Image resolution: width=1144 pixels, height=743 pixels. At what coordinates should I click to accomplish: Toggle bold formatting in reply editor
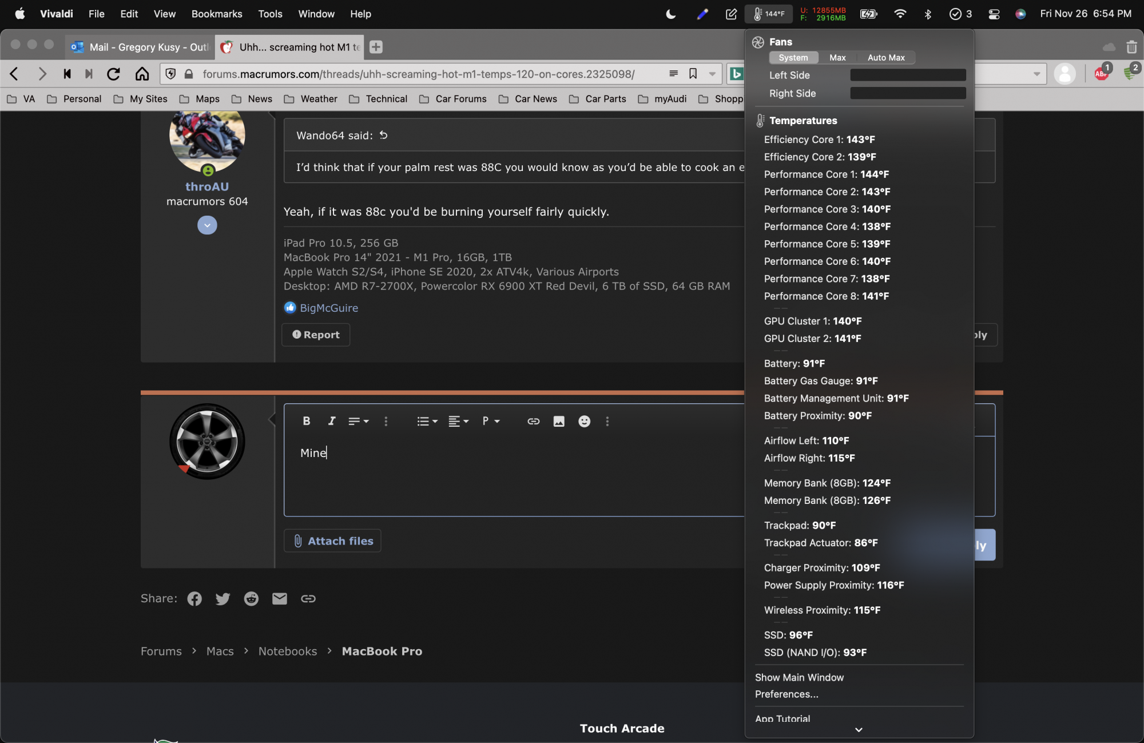[x=307, y=421]
